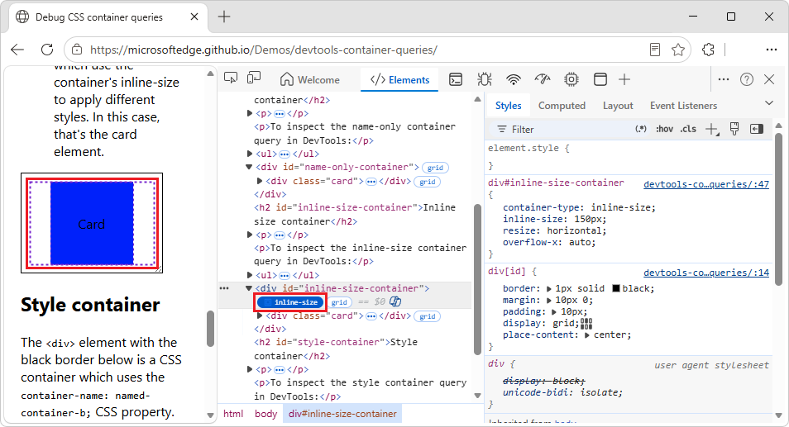Collapse the inline-size-container div node
This screenshot has width=789, height=427.
coord(249,288)
